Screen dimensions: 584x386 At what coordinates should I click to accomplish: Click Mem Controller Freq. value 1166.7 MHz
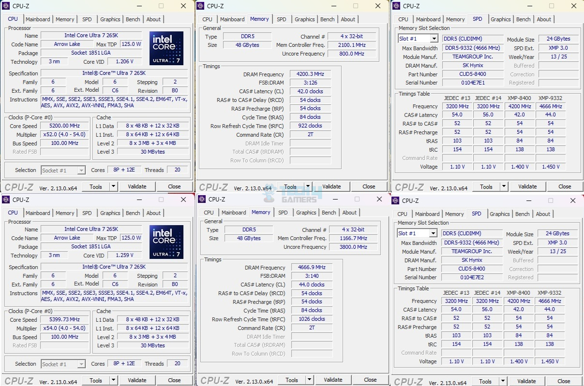[x=353, y=238]
